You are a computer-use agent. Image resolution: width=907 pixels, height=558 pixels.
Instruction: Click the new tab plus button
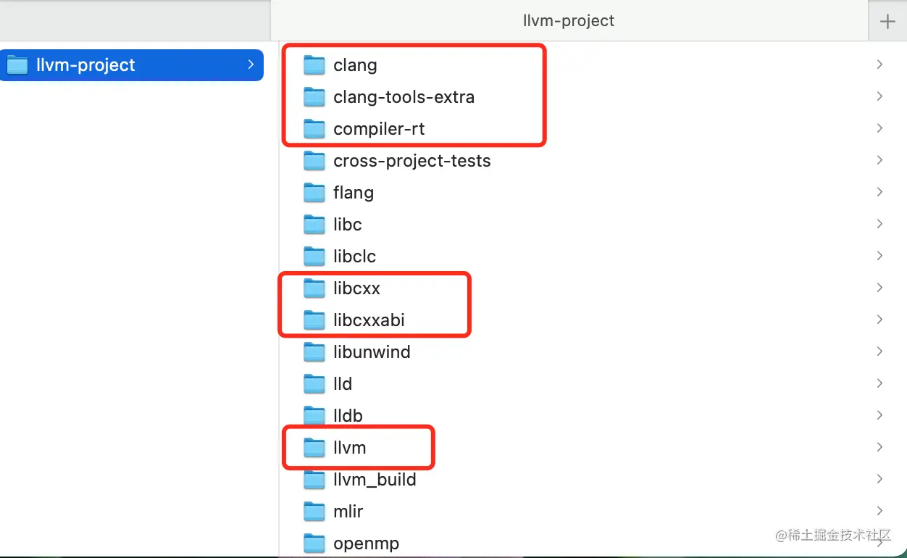pos(886,21)
